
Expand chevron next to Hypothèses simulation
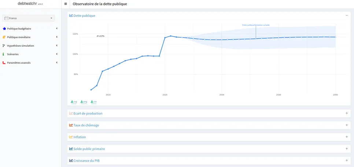click(x=57, y=46)
